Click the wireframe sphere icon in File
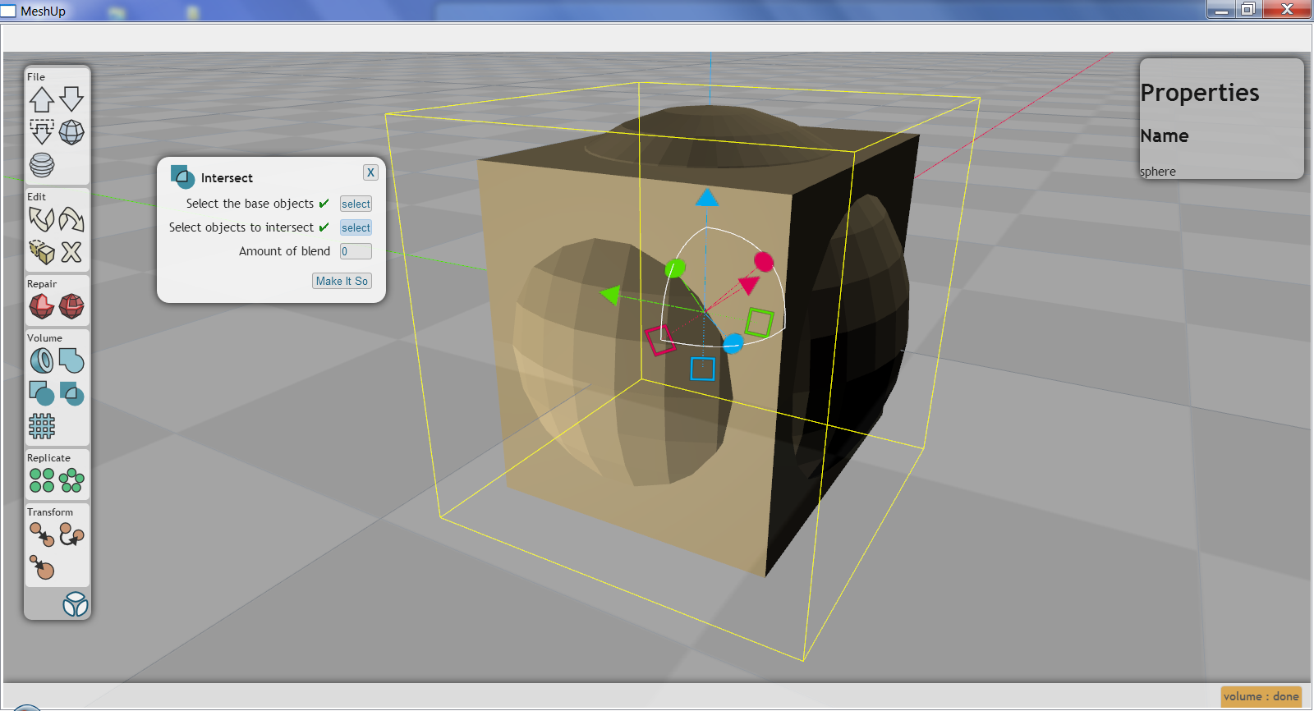This screenshot has width=1314, height=711. point(71,131)
